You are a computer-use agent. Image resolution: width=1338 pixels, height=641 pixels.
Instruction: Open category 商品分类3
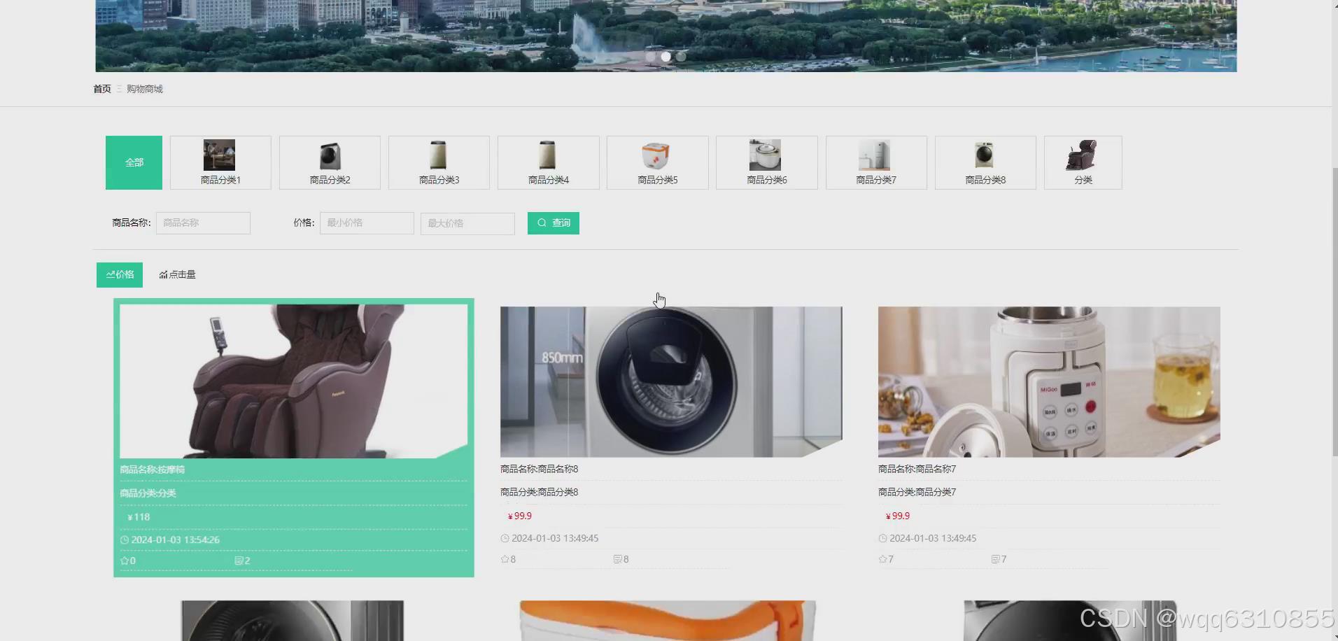[439, 162]
